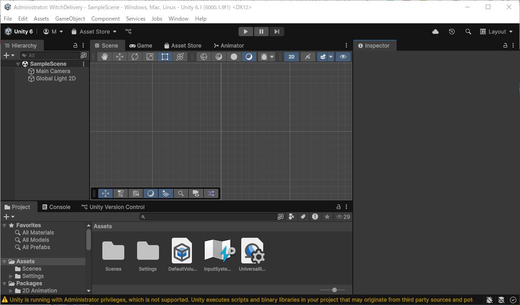Open the Unity Cloud icon
The width and height of the screenshot is (520, 305).
[x=435, y=32]
